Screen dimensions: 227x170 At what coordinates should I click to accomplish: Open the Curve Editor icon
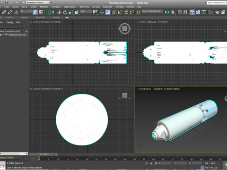pyautogui.click(x=198, y=12)
